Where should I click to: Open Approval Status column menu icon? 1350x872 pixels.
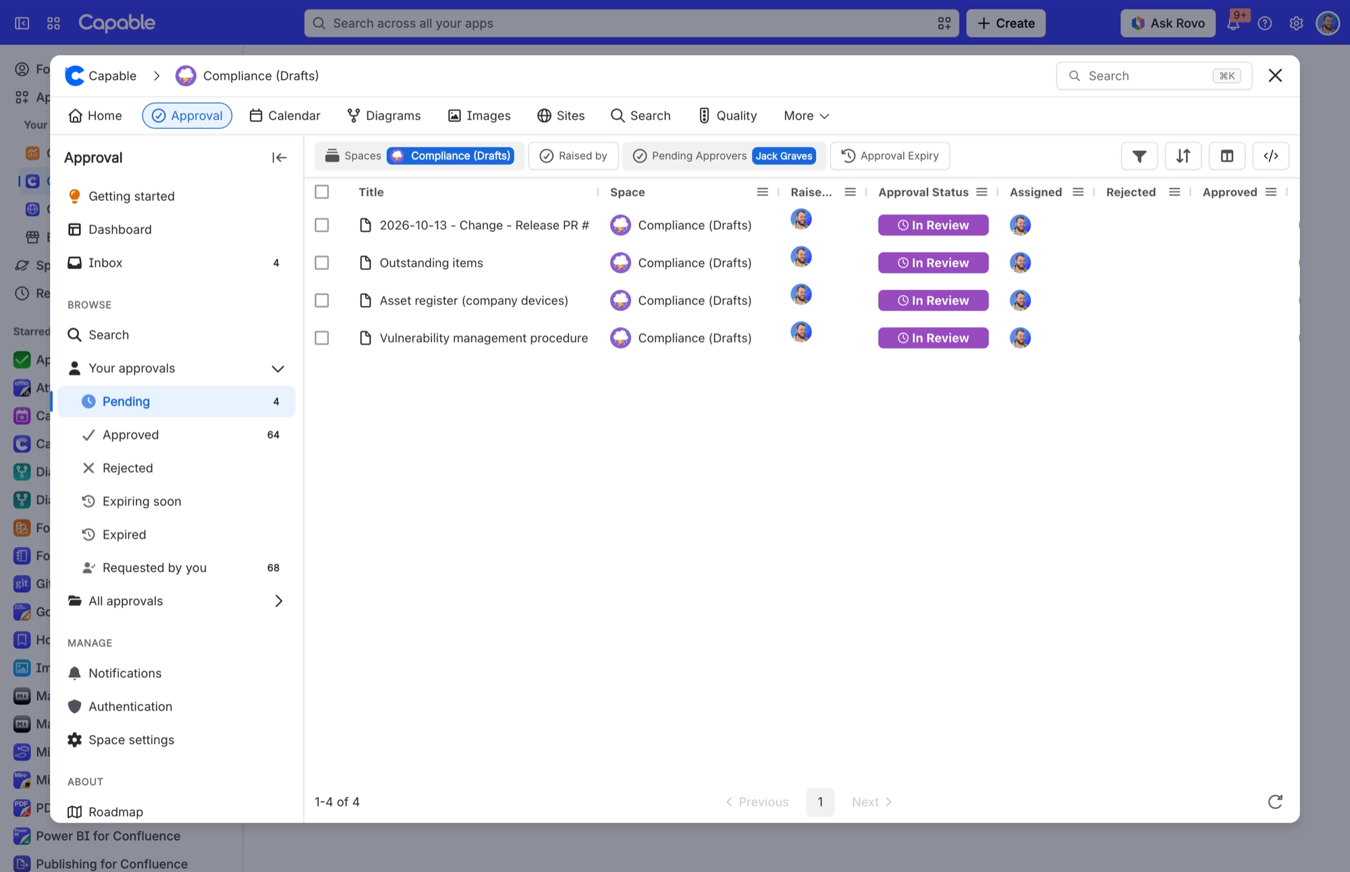981,192
